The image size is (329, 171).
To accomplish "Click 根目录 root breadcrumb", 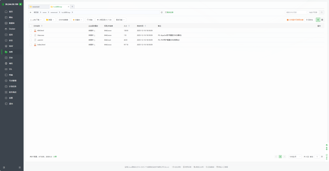I will coord(36,13).
